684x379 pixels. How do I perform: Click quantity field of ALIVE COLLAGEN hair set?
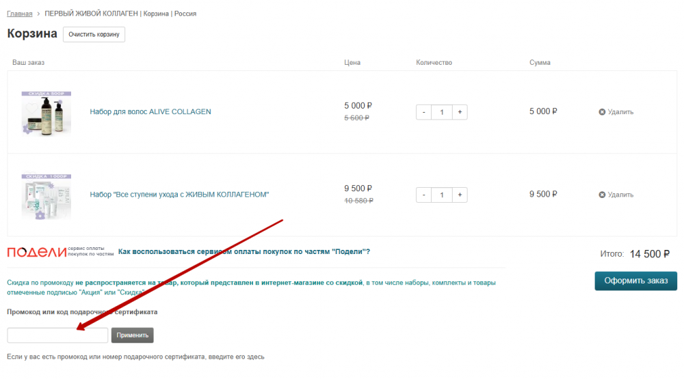442,112
